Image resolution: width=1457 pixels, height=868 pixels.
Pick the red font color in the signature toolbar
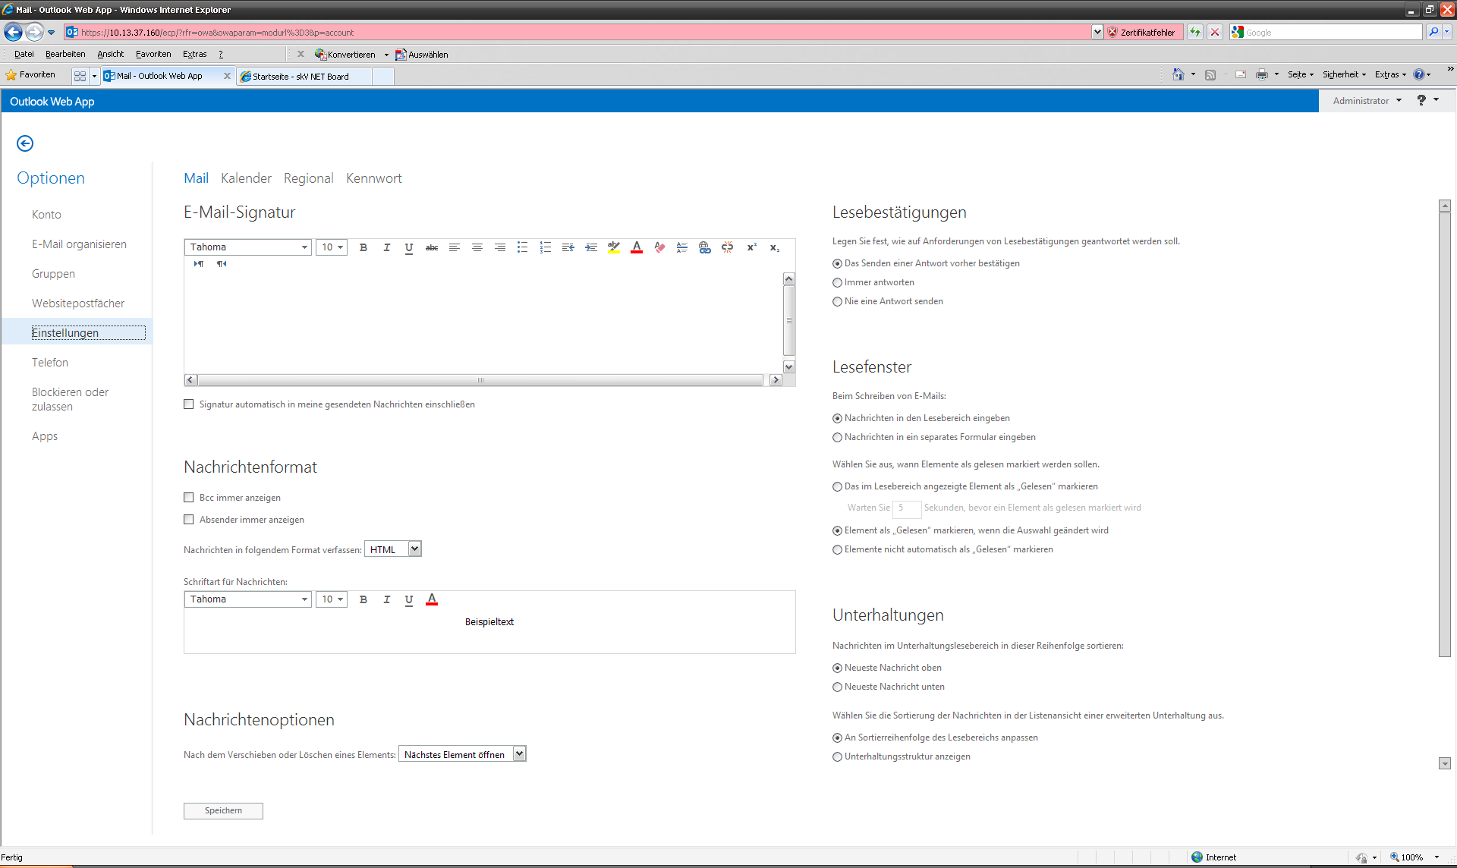(637, 247)
